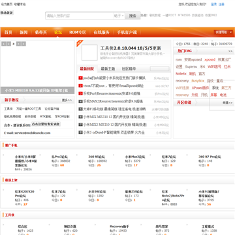
Task: Click the Note4x tag
Action: (181, 74)
